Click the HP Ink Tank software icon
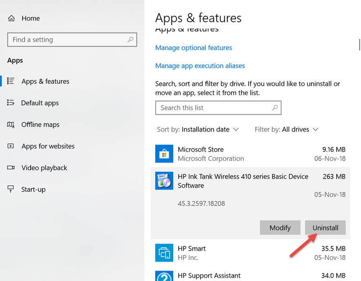Viewport: 361px width, 281px height. click(164, 181)
